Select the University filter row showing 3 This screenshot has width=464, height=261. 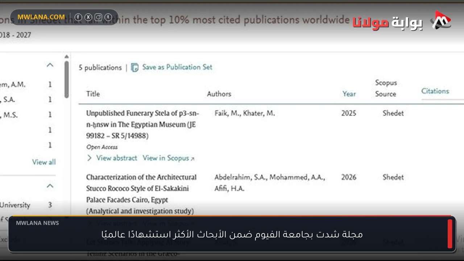coord(26,205)
